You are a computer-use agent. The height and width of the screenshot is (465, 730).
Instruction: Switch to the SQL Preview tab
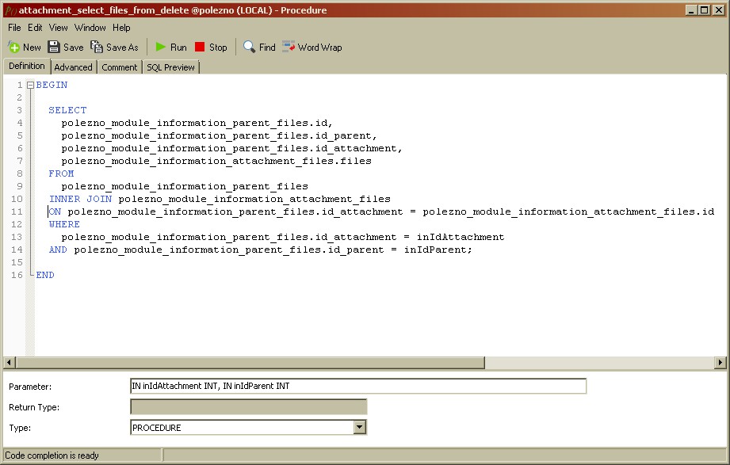point(171,67)
